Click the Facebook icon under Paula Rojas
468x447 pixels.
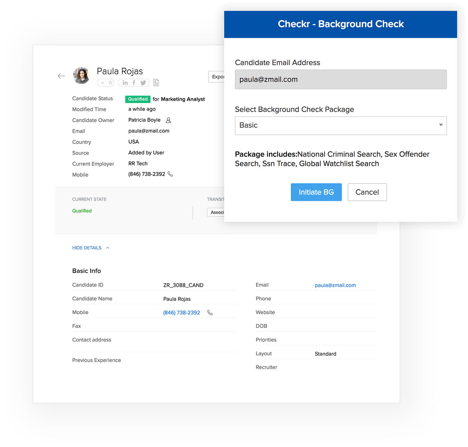pos(134,83)
